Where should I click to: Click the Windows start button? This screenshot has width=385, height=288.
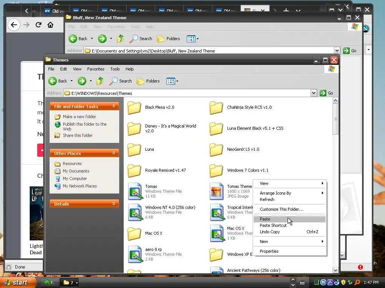point(18,283)
